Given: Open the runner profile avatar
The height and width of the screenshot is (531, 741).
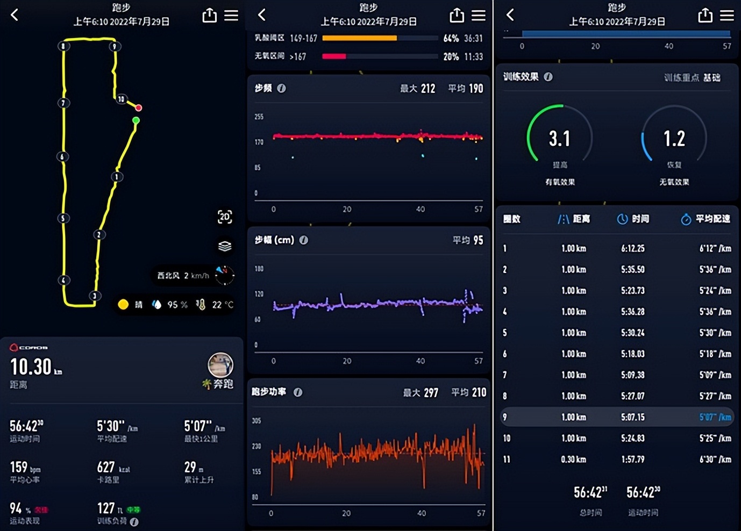Looking at the screenshot, I should [x=220, y=365].
